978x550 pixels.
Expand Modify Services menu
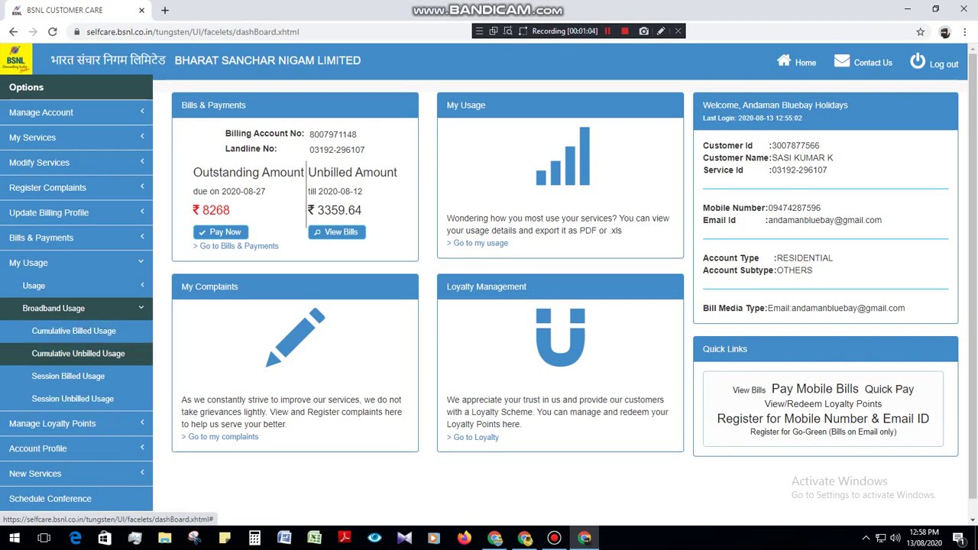coord(76,163)
